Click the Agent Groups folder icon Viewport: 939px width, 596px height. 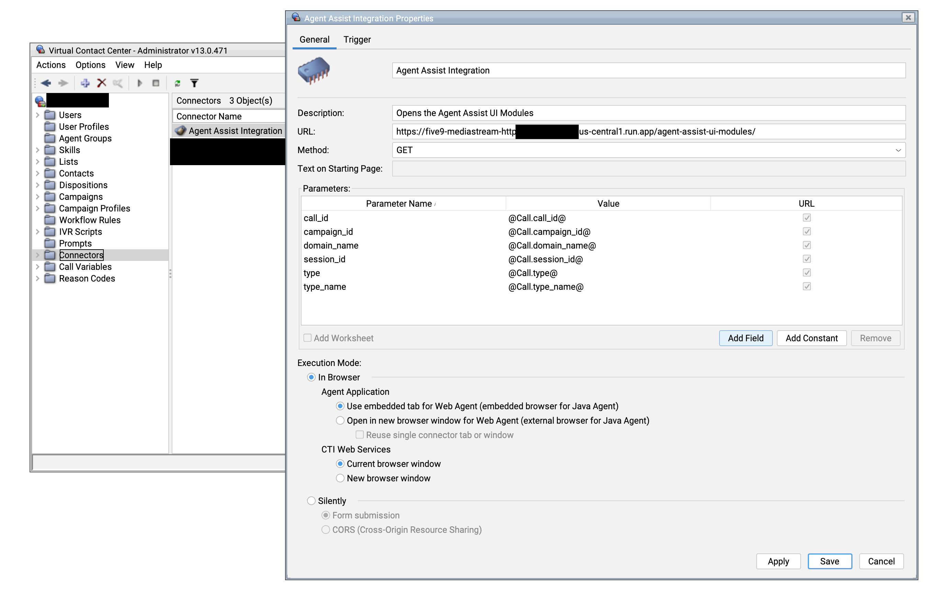[50, 138]
